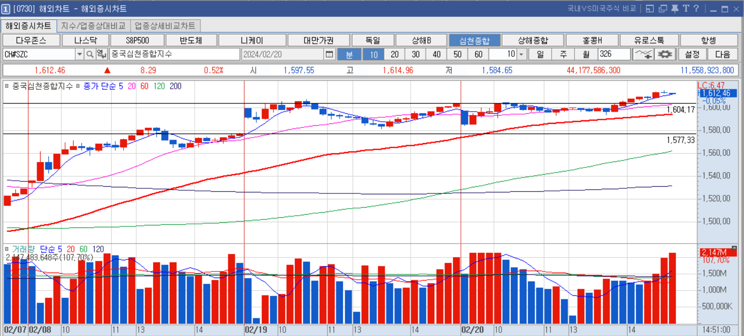744x336 pixels.
Task: Load the 다우존스 index chart
Action: coord(30,40)
